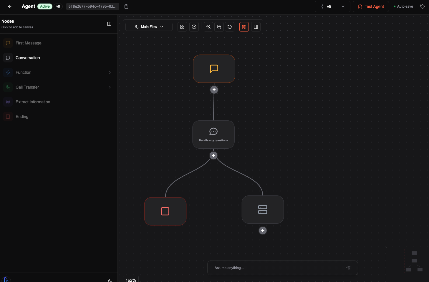Click the Test Agent button
Viewport: 429px width, 282px height.
371,6
